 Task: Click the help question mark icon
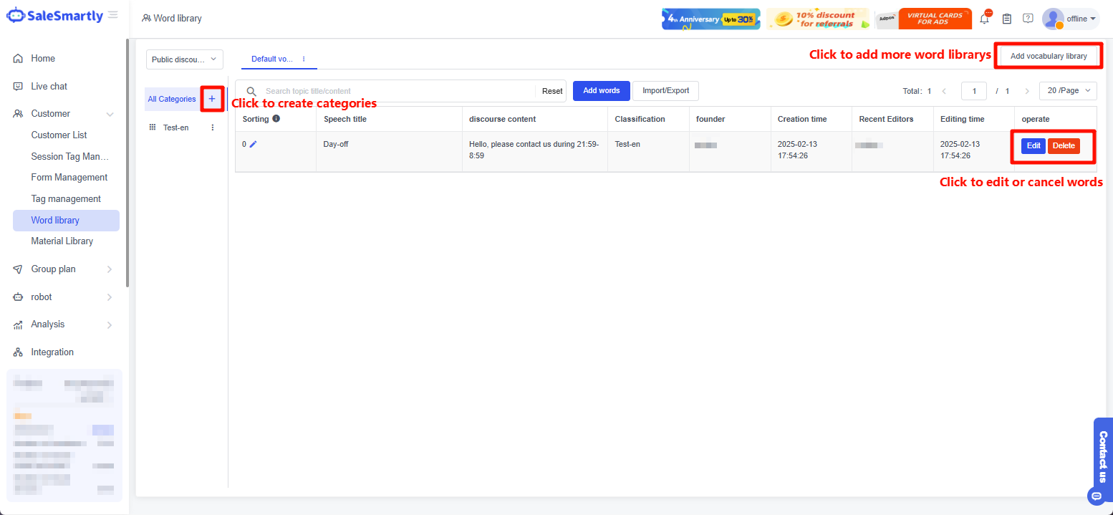pyautogui.click(x=1028, y=19)
